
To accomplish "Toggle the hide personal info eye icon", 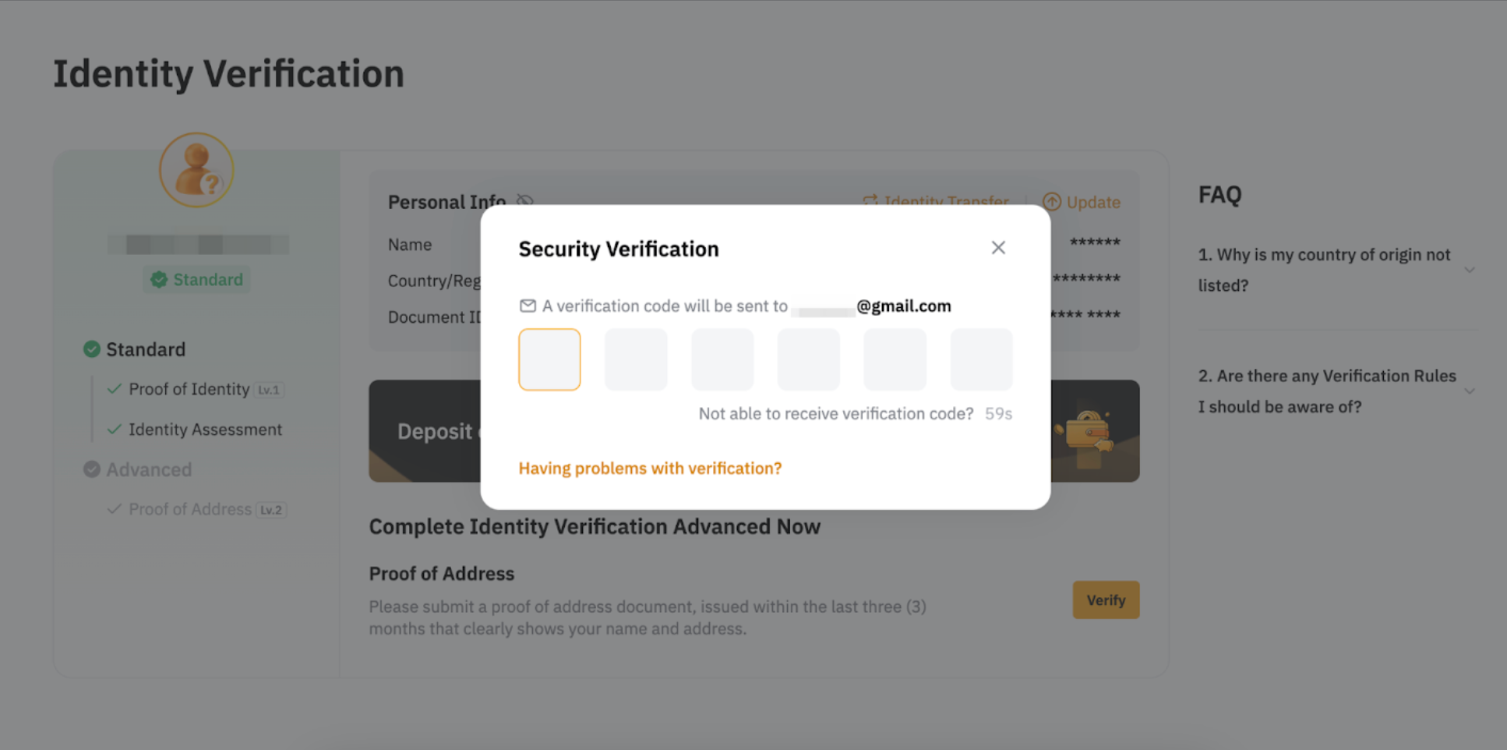I will [x=525, y=201].
